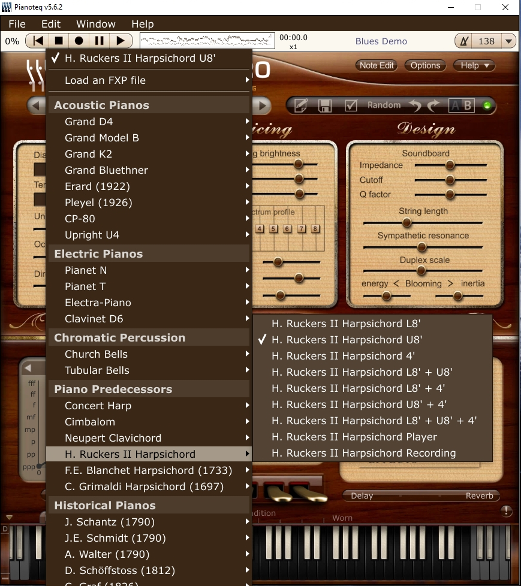Expand Church Bells presets
521x586 pixels.
(149, 354)
